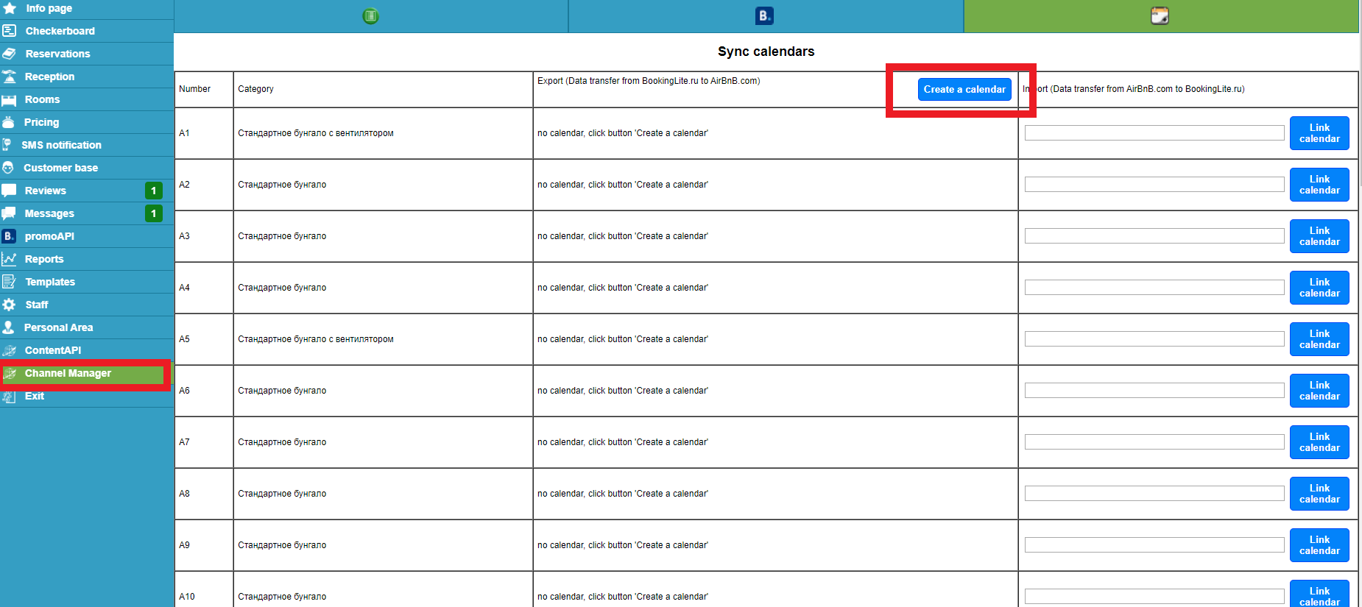1362x607 pixels.
Task: Click 'no calendar' export text in row A8
Action: coord(623,494)
